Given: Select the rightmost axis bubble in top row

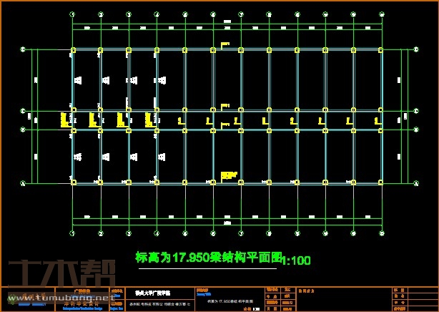Looking at the screenshot, I should click(x=380, y=14).
